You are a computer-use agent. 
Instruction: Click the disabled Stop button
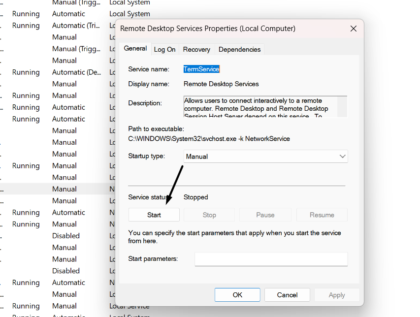[209, 215]
